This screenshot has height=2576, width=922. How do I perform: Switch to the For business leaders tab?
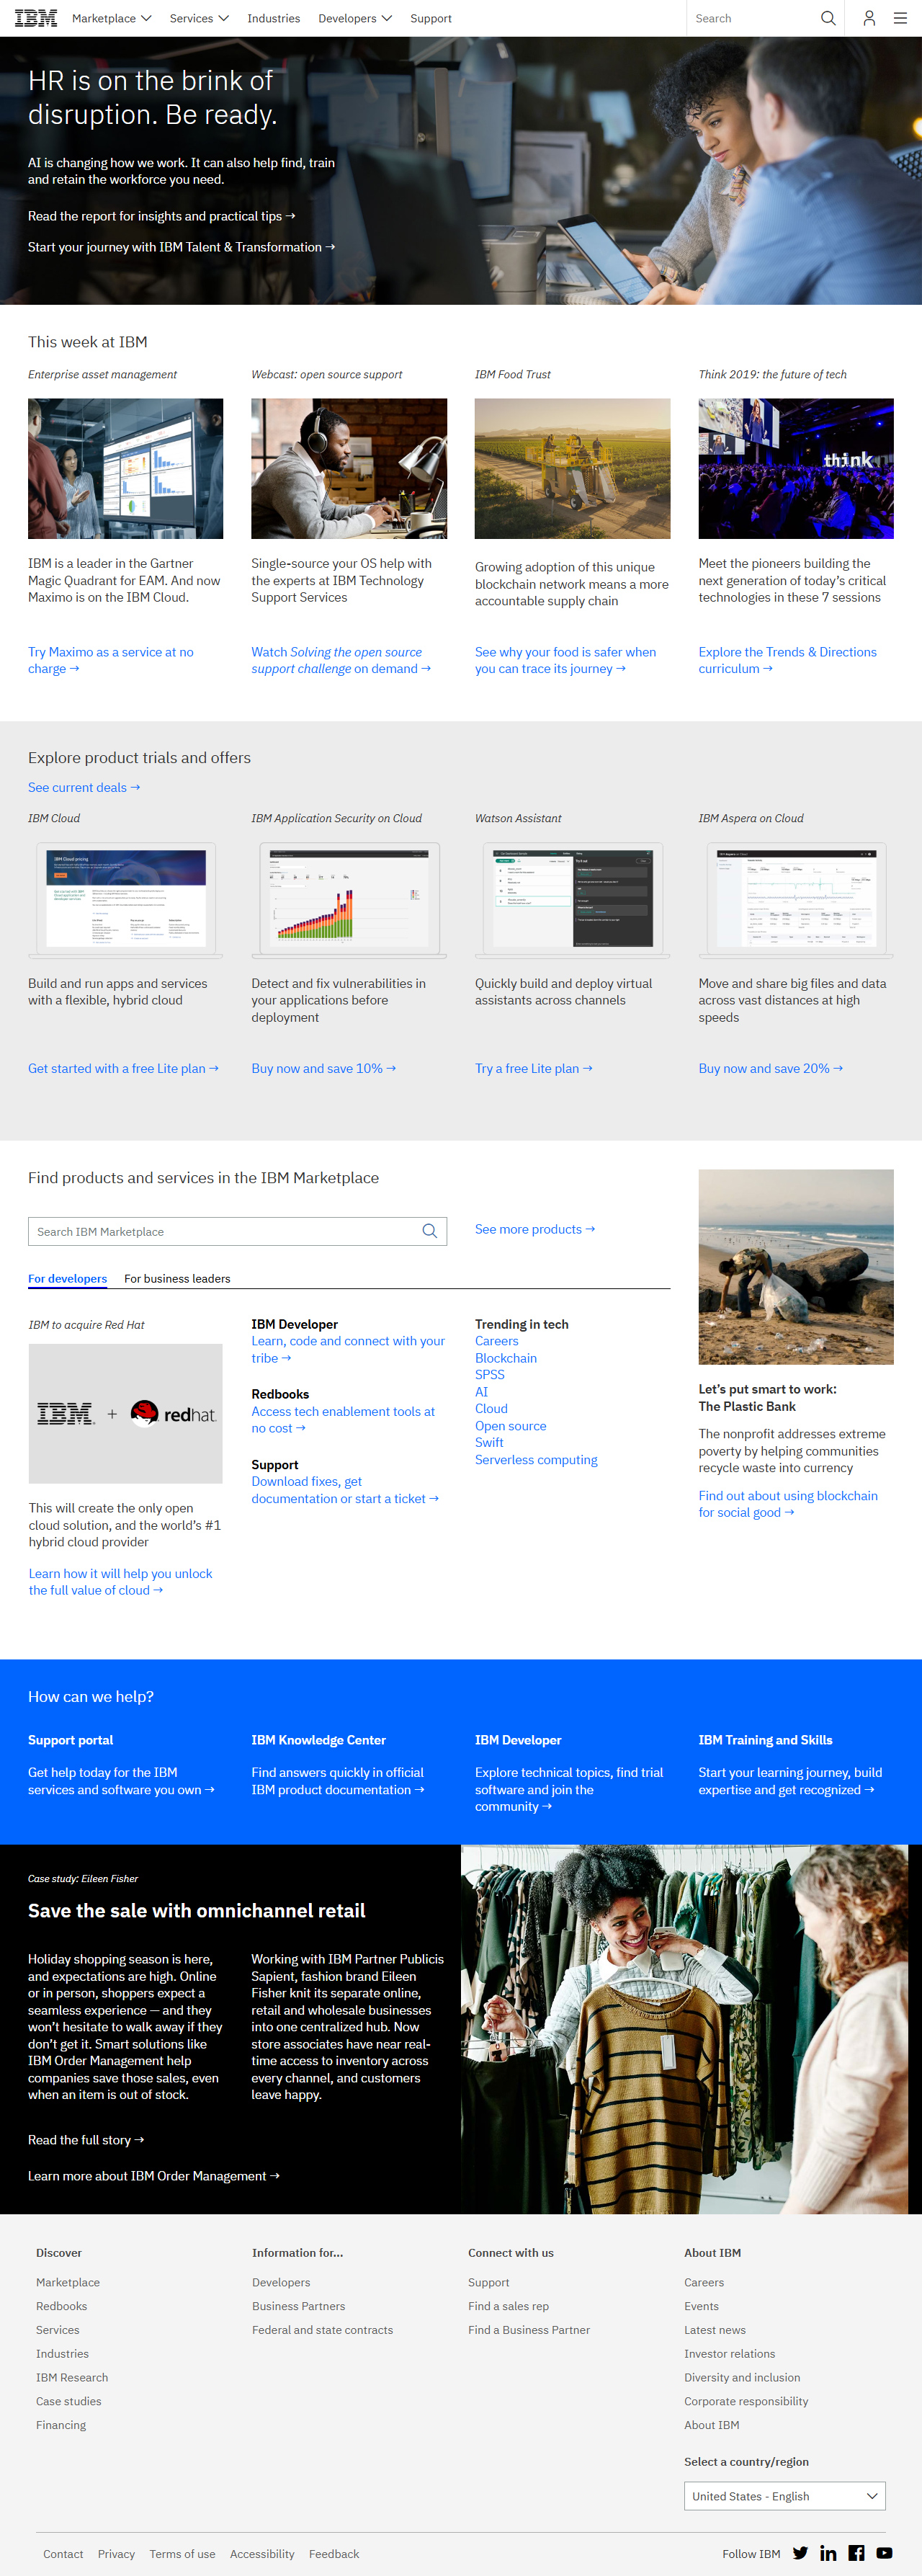coord(177,1278)
